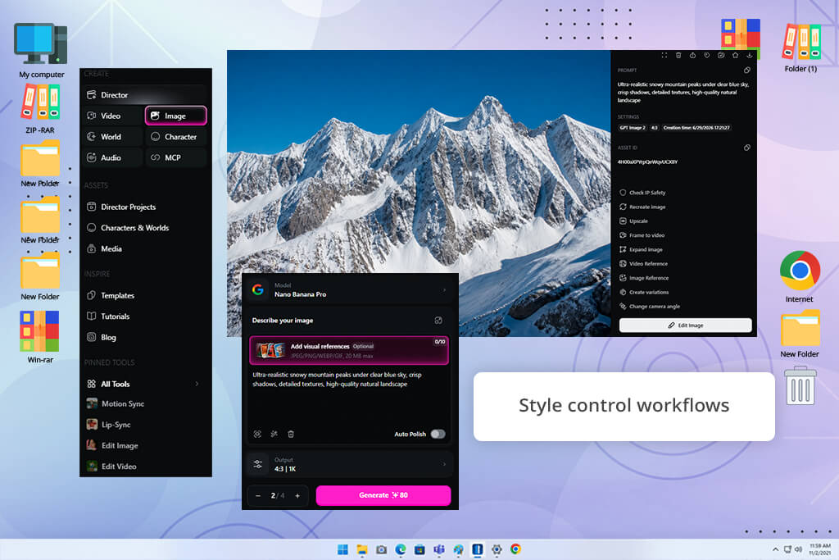The height and width of the screenshot is (560, 839).
Task: Click the Expand image action
Action: [x=641, y=249]
